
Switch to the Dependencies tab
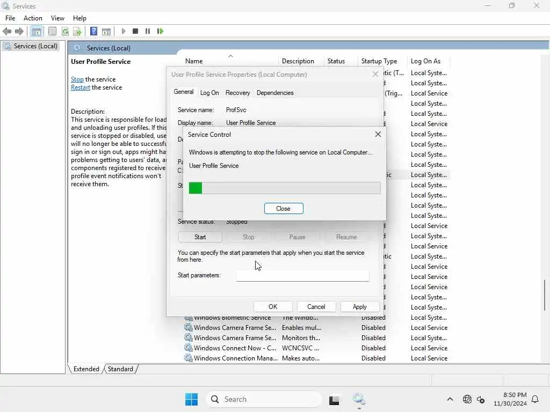tap(275, 93)
